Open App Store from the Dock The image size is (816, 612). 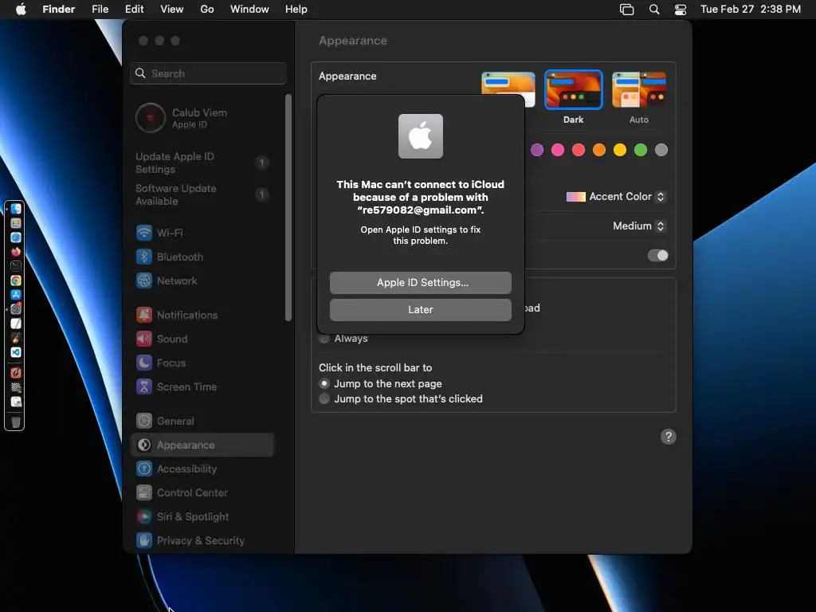tap(16, 295)
